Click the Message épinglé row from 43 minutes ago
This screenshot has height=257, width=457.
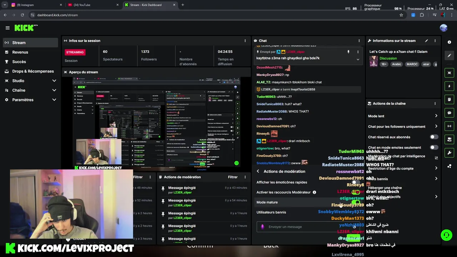tap(204, 191)
